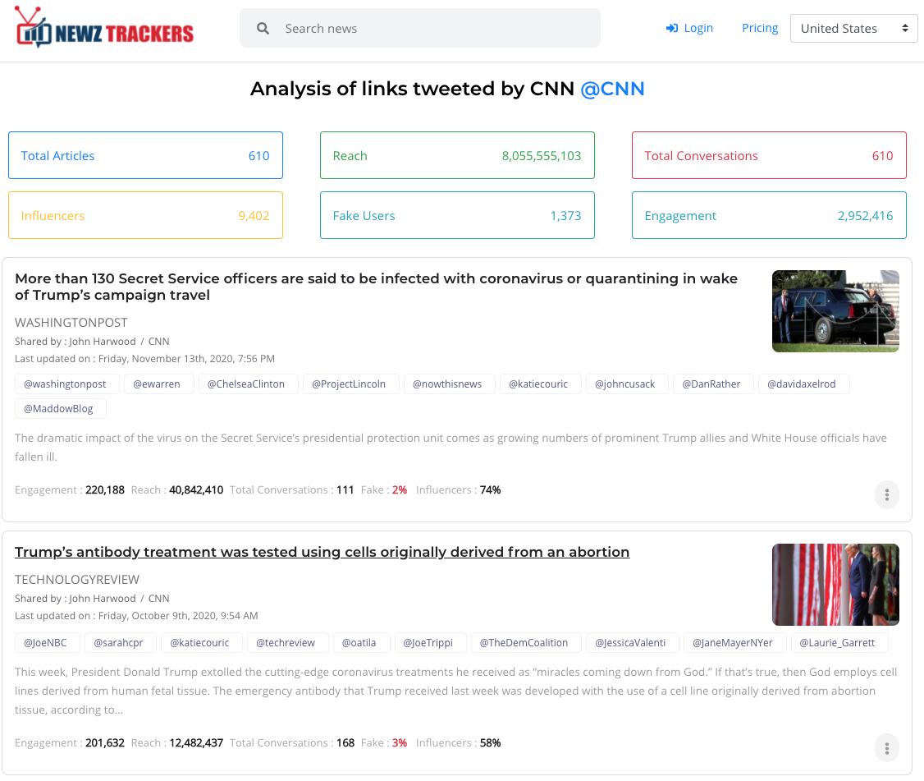Screen dimensions: 924x781
Task: Click the @JoeTrippi influencer tag
Action: click(x=430, y=643)
